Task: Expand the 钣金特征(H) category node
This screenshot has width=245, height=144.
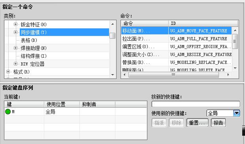Action: click(x=15, y=24)
